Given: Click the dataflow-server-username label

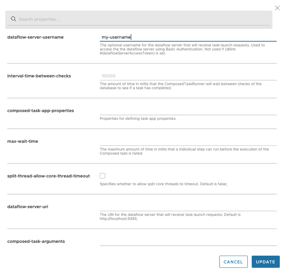Looking at the screenshot, I should click(x=35, y=37).
